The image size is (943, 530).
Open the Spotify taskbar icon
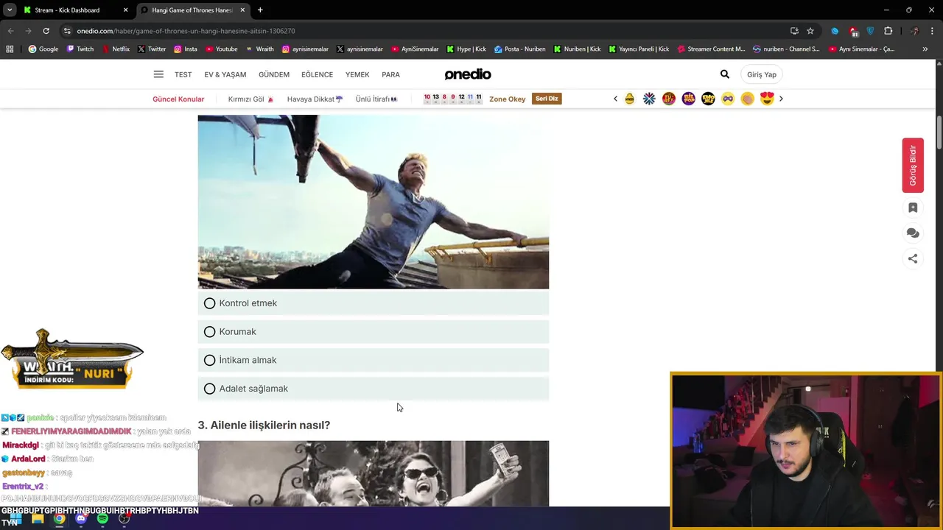click(102, 518)
